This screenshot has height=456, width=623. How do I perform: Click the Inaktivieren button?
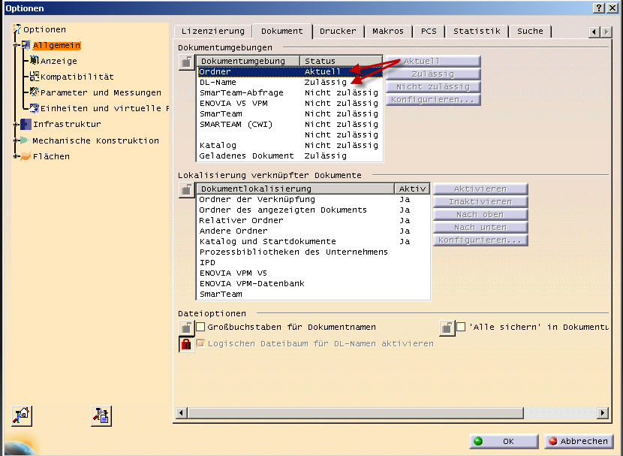tap(480, 201)
